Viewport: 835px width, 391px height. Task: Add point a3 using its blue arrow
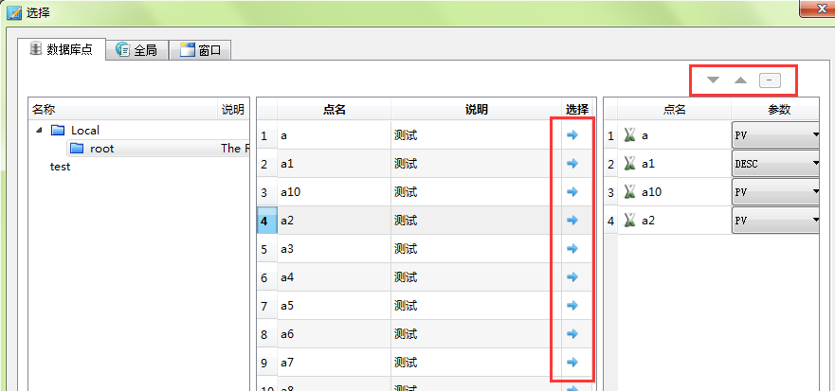tap(572, 248)
